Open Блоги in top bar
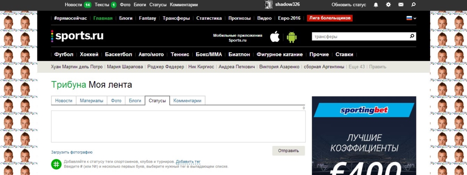The height and width of the screenshot is (175, 467). click(140, 5)
